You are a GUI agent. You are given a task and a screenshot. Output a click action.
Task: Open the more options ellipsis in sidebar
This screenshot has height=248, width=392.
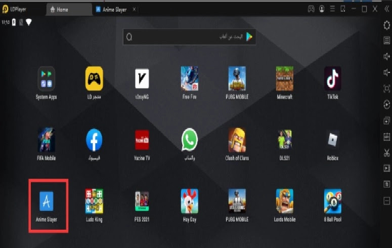click(387, 201)
